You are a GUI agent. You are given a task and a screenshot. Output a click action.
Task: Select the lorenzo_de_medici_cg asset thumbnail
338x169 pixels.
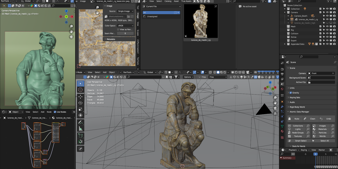click(x=201, y=23)
